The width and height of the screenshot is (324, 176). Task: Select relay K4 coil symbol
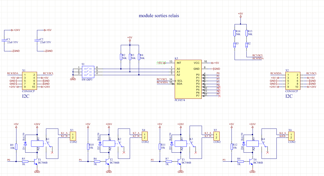253,144
